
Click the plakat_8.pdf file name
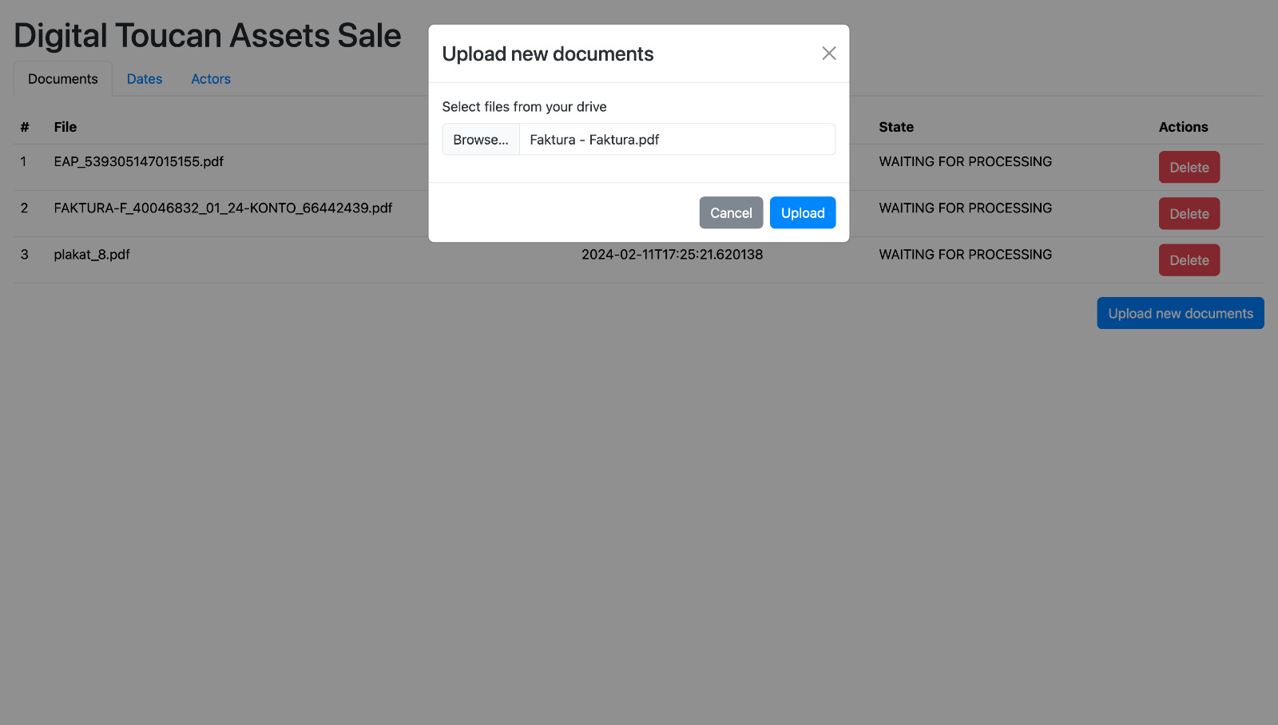pos(92,255)
